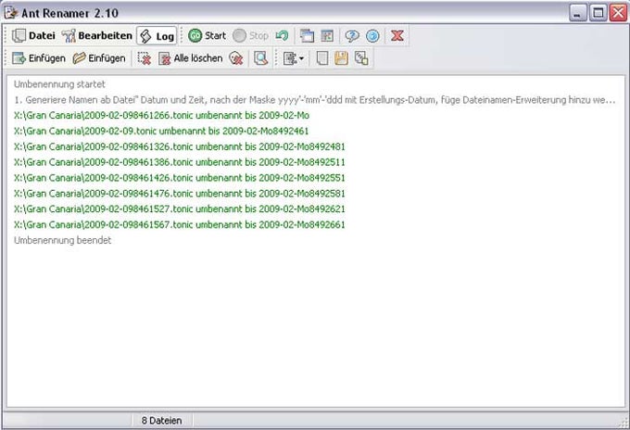Click the stacked blue windows icon
This screenshot has width=630, height=430.
(307, 36)
